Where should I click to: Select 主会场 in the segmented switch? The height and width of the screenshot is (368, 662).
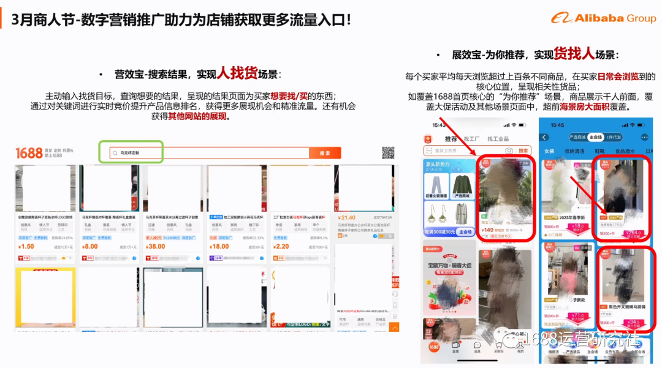point(595,137)
